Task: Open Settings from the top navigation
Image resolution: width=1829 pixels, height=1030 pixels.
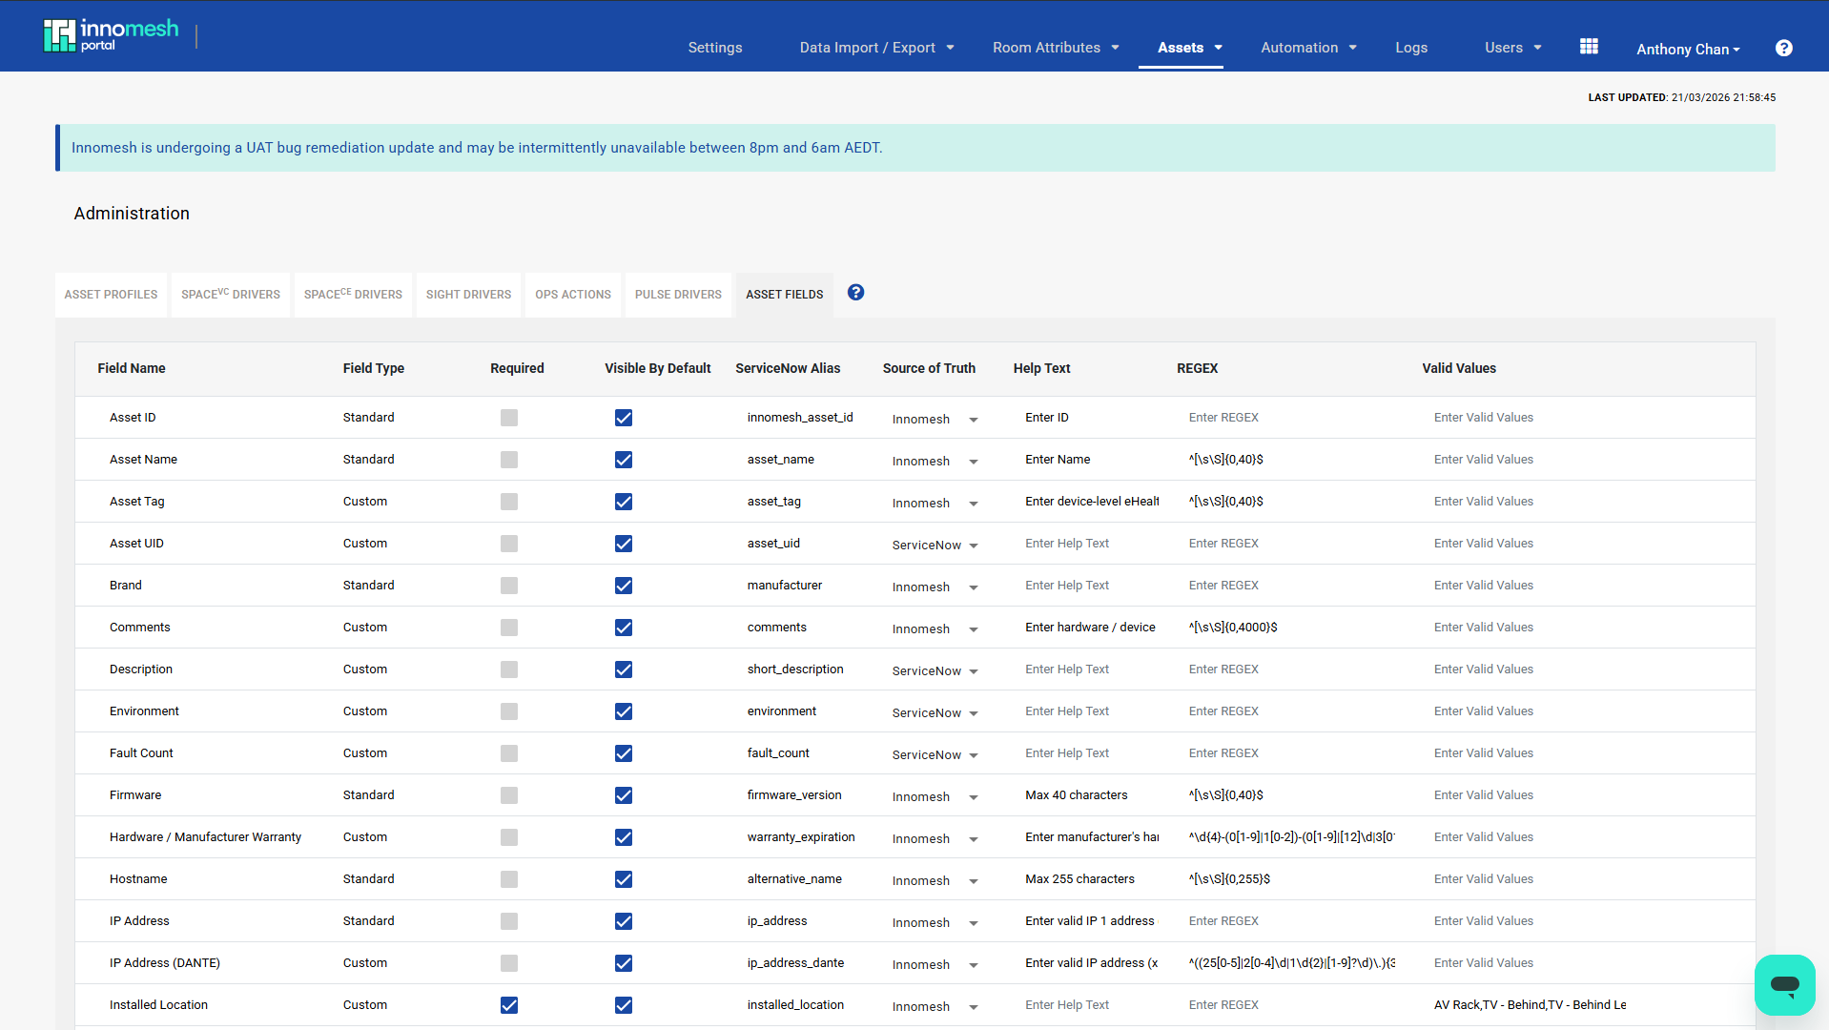Action: [714, 47]
